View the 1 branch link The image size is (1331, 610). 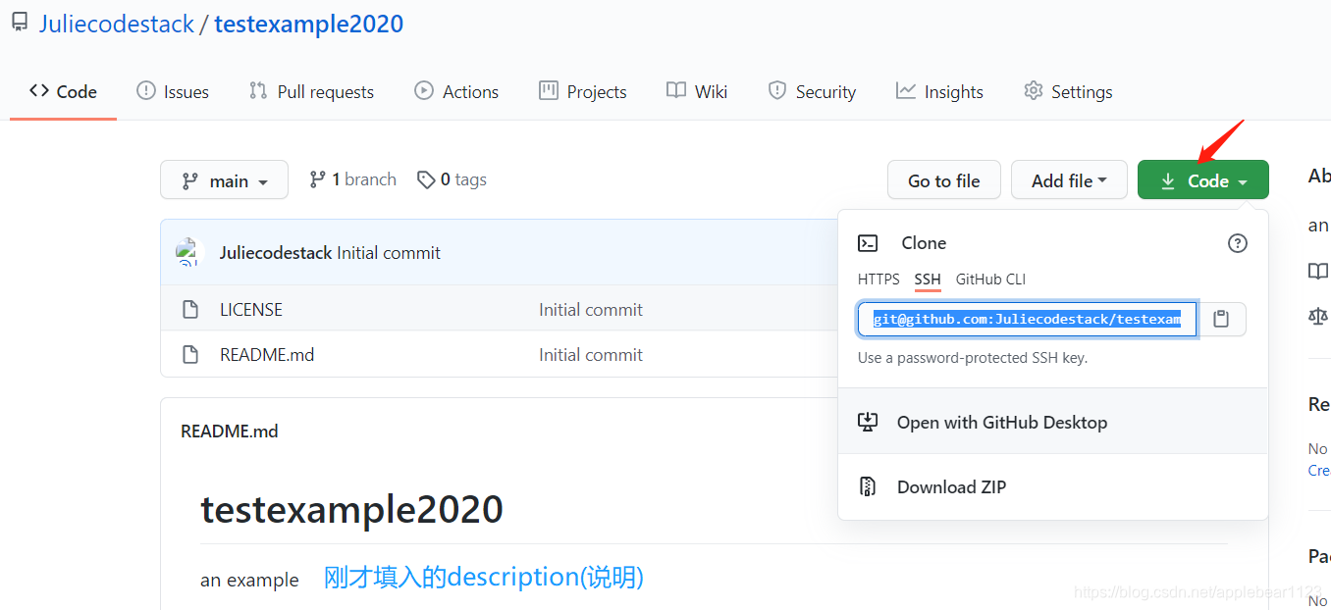point(352,179)
